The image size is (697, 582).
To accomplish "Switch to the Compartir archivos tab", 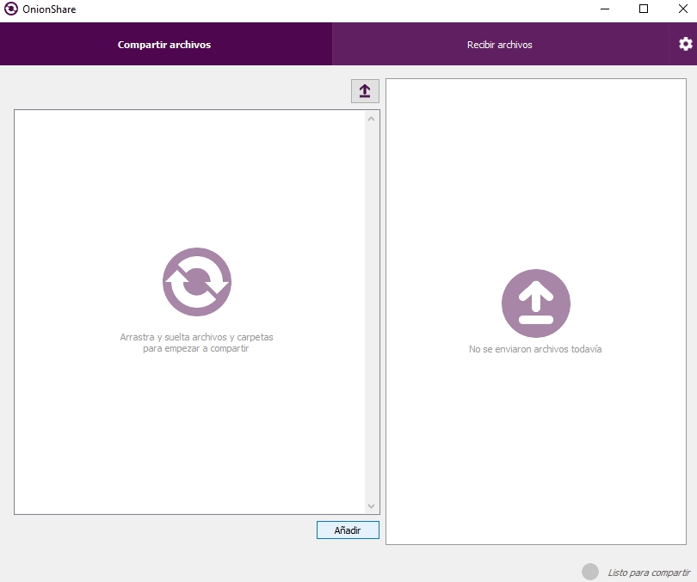I will click(x=164, y=45).
